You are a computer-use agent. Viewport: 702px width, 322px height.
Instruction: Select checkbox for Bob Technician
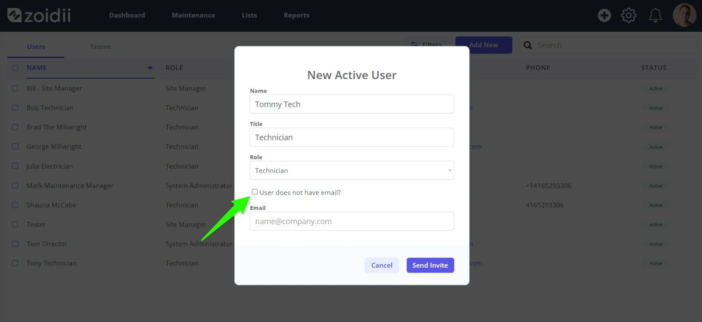pyautogui.click(x=15, y=108)
